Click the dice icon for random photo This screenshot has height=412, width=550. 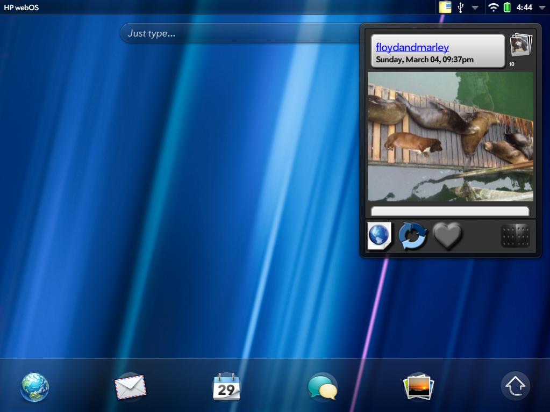[x=515, y=236]
